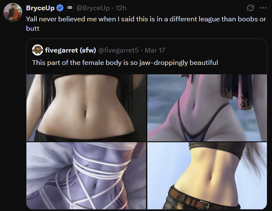Open the top-left image with black top

click(x=86, y=108)
